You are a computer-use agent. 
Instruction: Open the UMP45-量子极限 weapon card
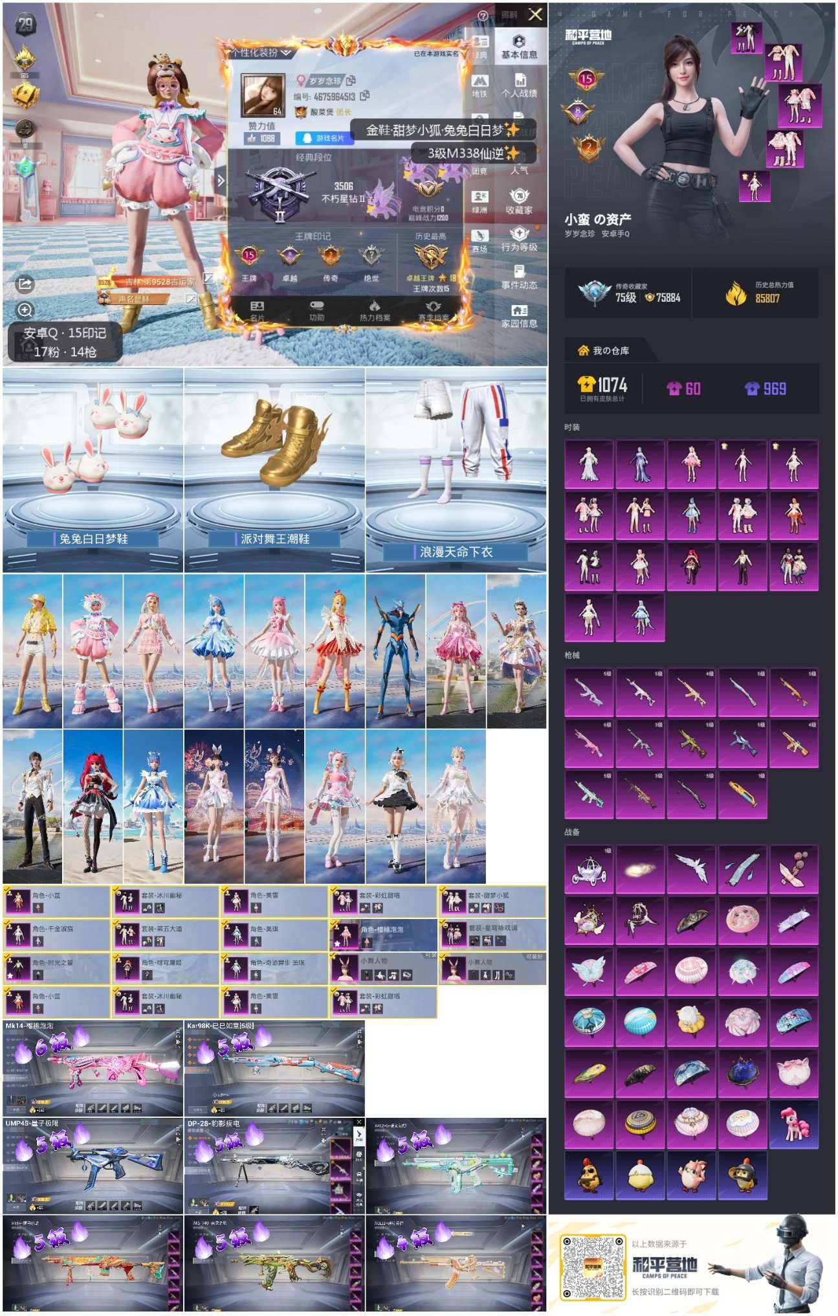tap(93, 1166)
